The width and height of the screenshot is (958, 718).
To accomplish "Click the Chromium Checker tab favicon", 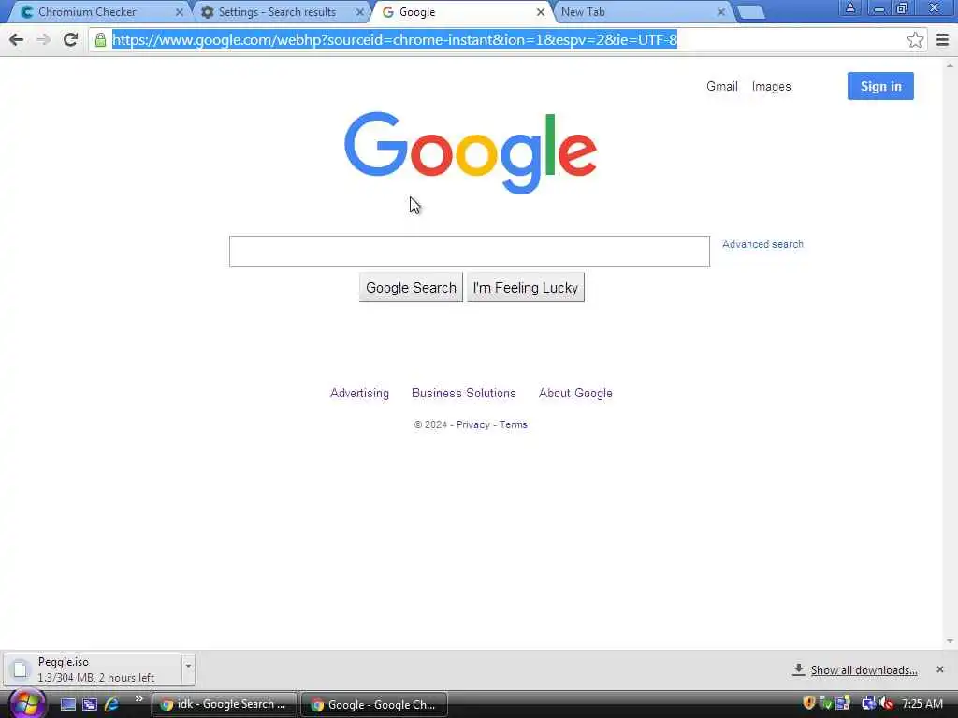I will pos(27,12).
